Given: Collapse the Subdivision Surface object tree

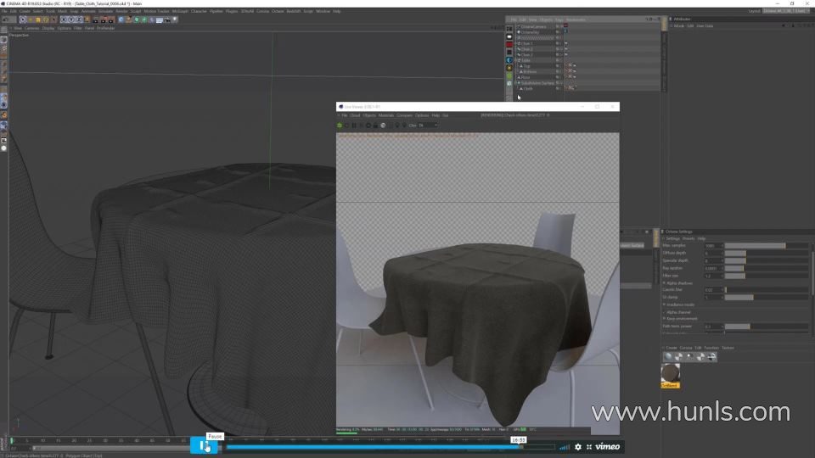Looking at the screenshot, I should [516, 83].
